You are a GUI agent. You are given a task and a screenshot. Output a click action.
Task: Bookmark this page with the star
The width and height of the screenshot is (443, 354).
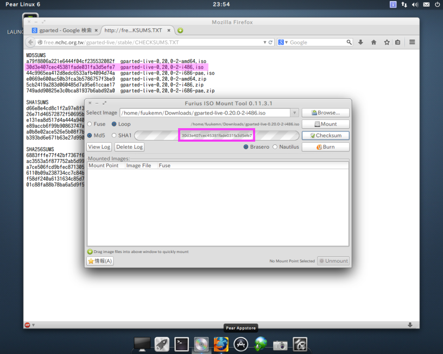click(x=387, y=42)
